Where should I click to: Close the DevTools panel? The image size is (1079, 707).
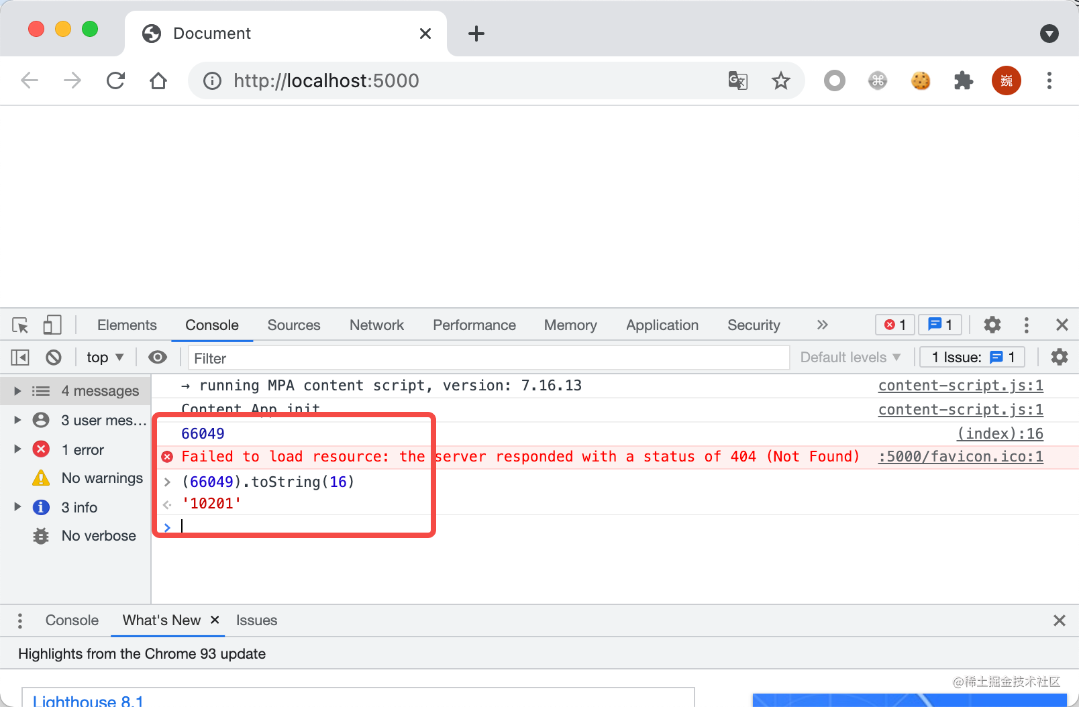tap(1062, 325)
